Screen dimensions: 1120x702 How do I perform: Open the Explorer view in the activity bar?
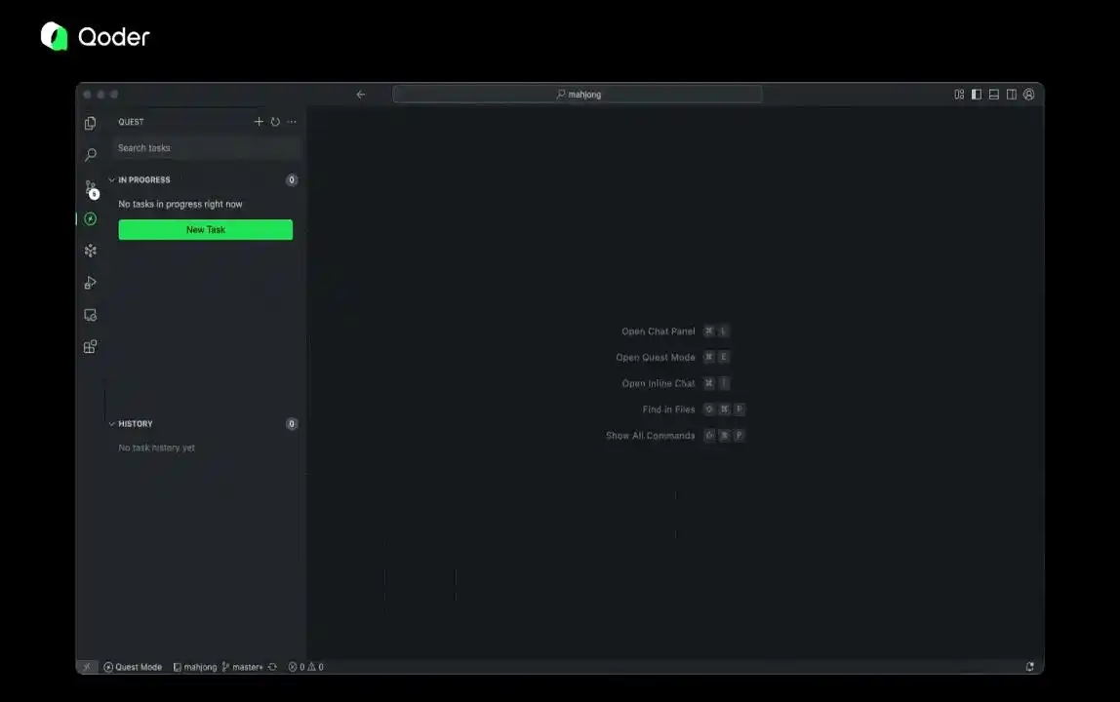coord(91,124)
